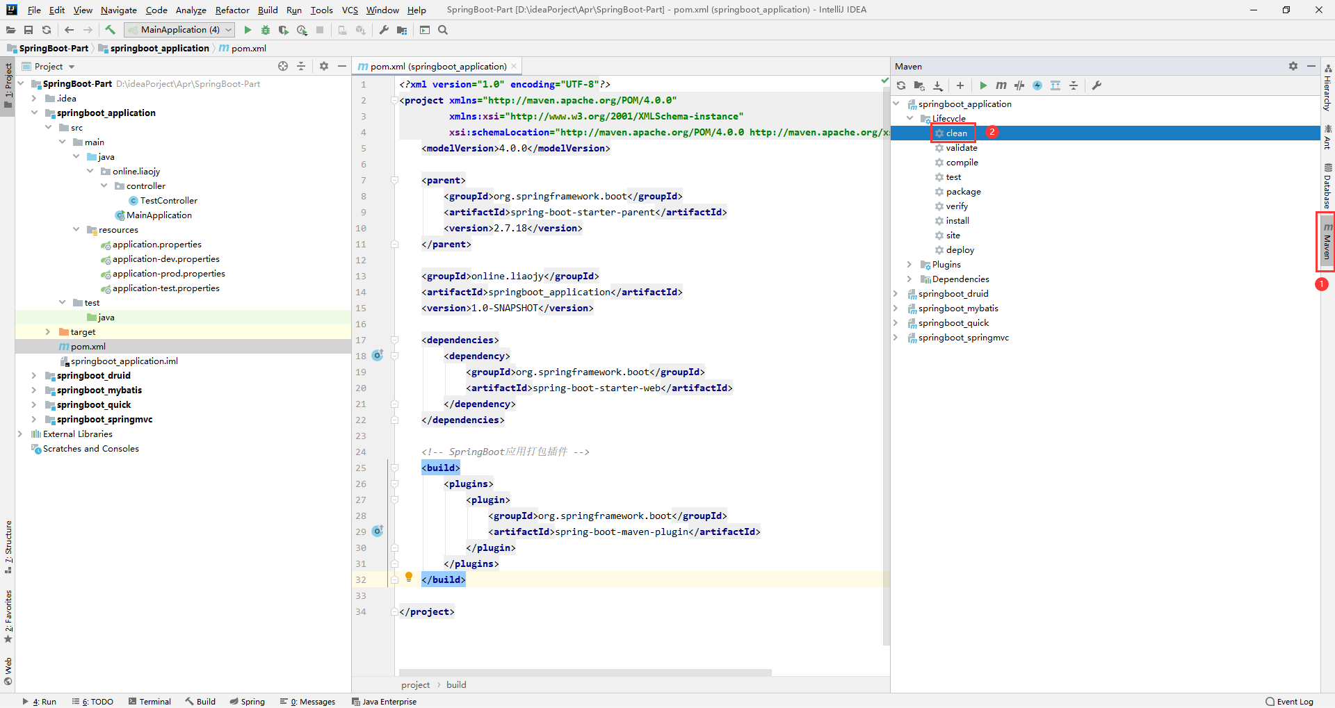The image size is (1335, 708).
Task: Expand the target folder in Project tree
Action: click(48, 332)
